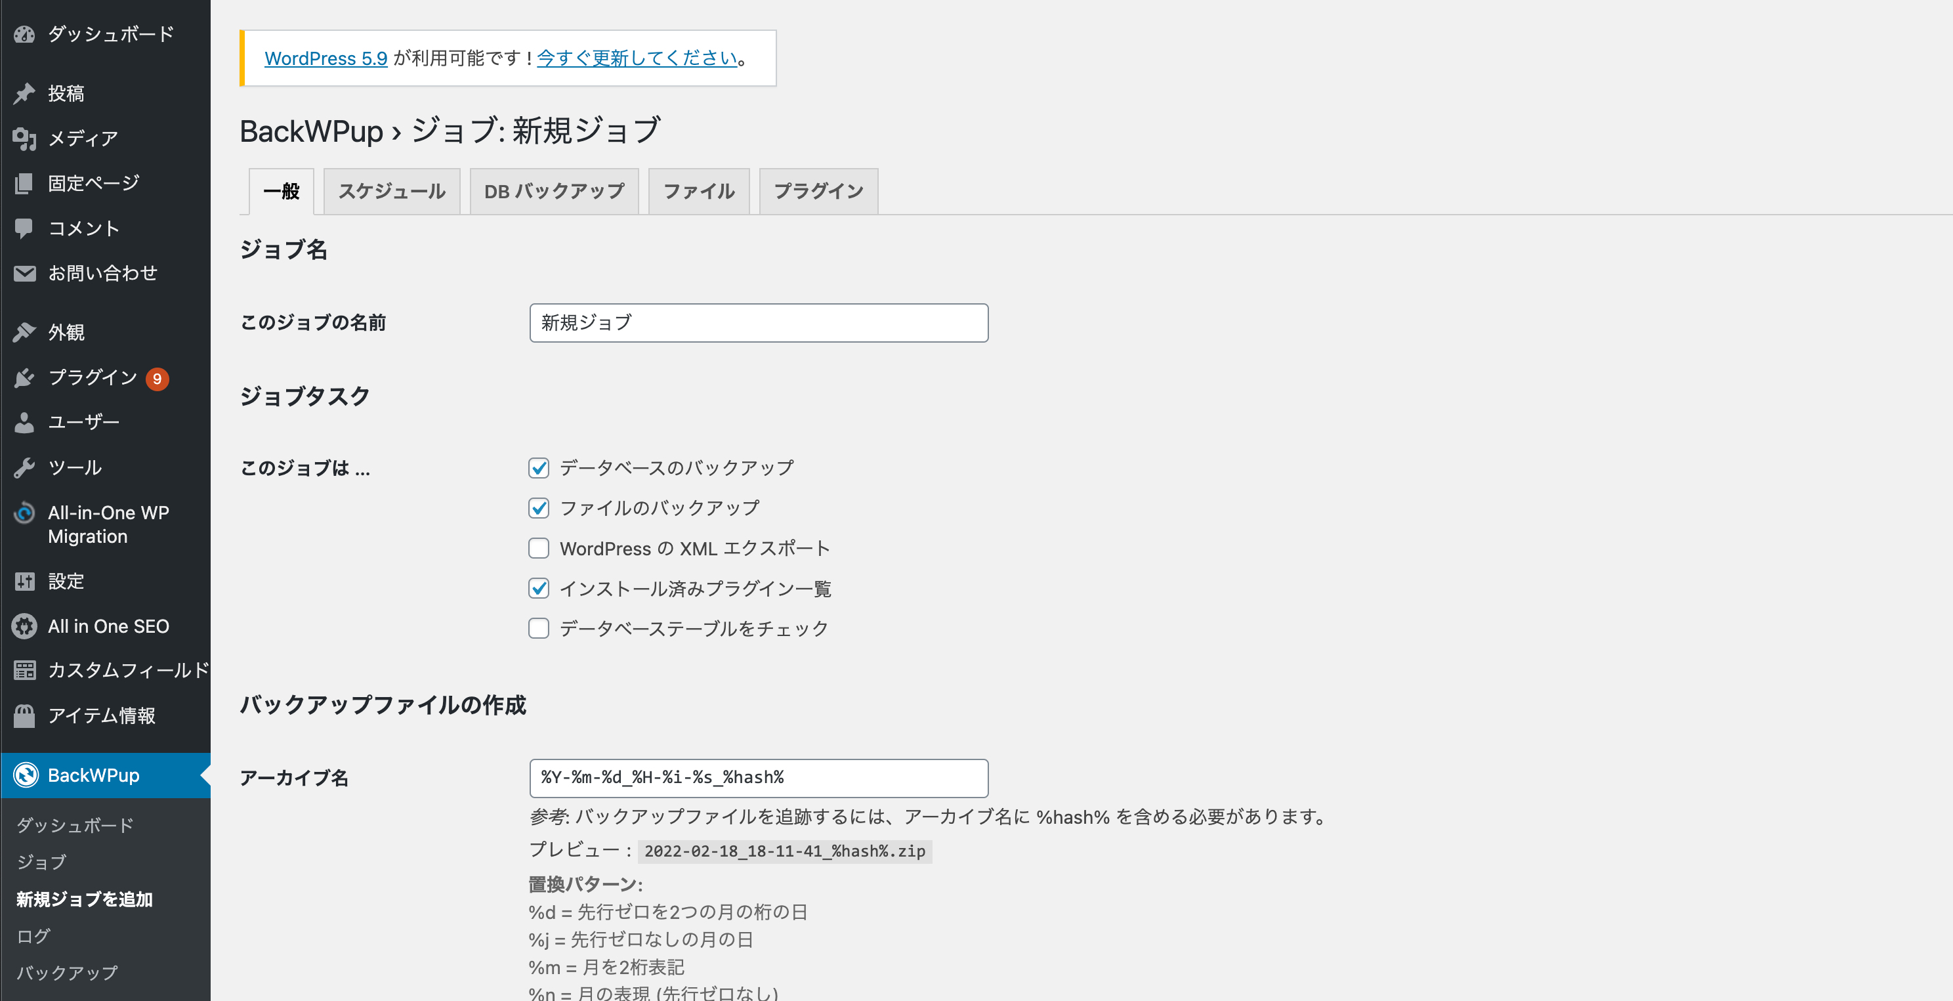1953x1001 pixels.
Task: Open the ファイル tab
Action: pos(699,191)
